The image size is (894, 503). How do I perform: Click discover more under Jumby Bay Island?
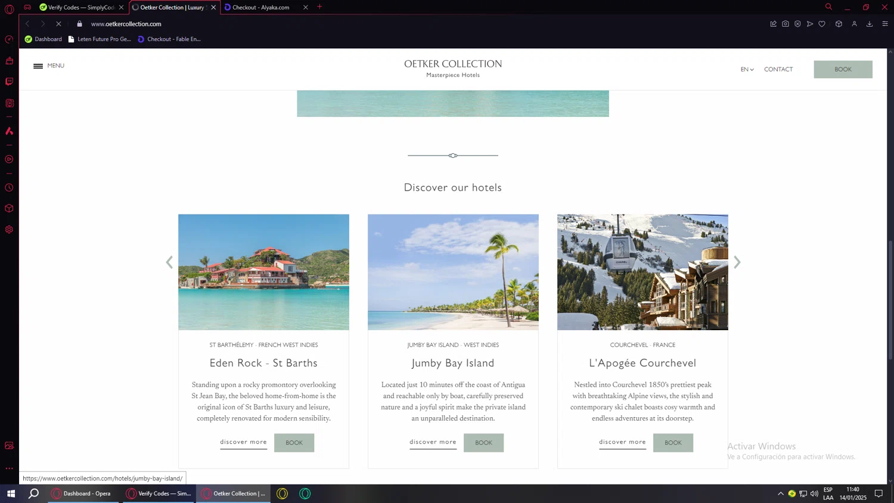[433, 442]
